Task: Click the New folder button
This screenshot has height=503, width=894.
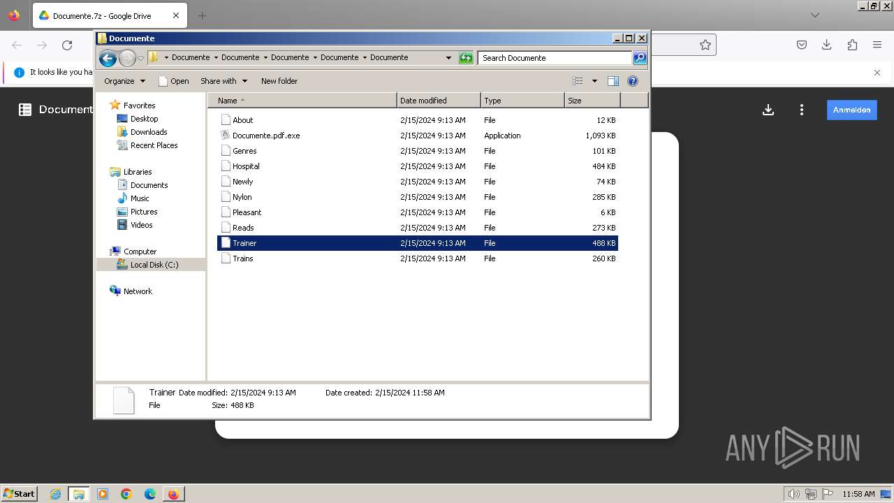Action: tap(279, 81)
